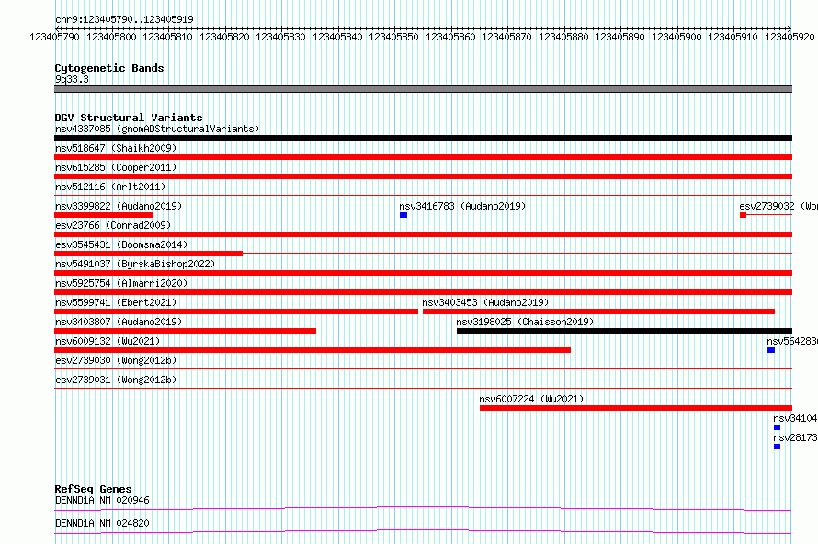Open the nsv3403807 (Audano2019) label

(x=119, y=322)
